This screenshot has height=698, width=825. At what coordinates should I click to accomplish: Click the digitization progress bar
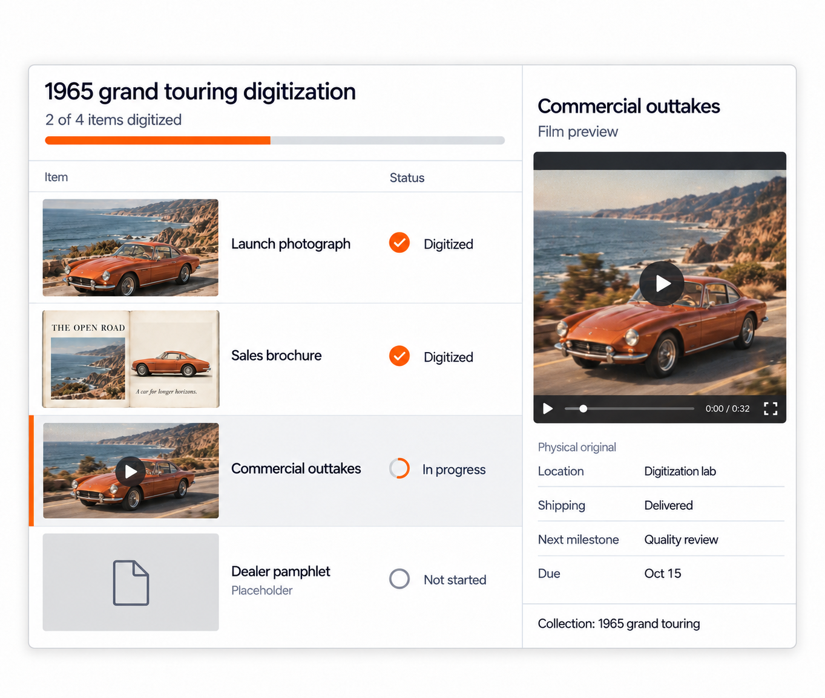[x=275, y=140]
